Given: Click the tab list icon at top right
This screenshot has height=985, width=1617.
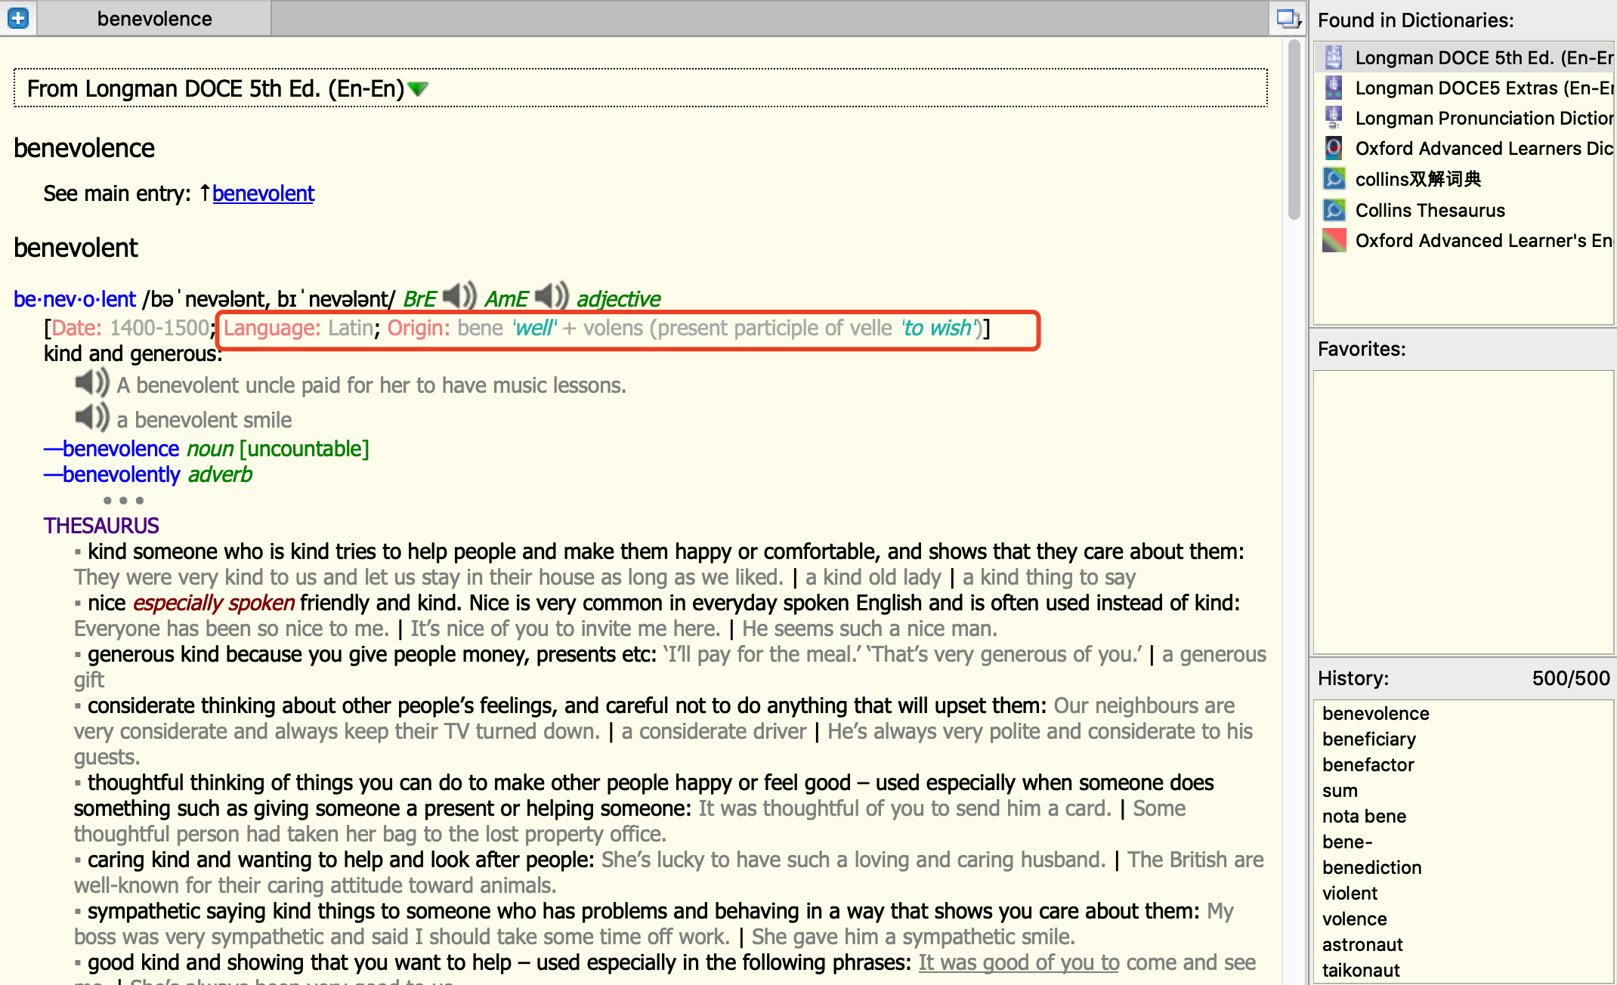Looking at the screenshot, I should 1288,18.
